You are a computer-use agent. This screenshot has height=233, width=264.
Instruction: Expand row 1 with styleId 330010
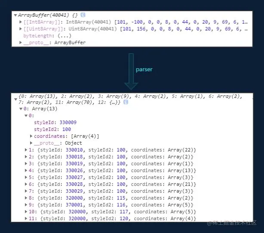[x=26, y=150]
